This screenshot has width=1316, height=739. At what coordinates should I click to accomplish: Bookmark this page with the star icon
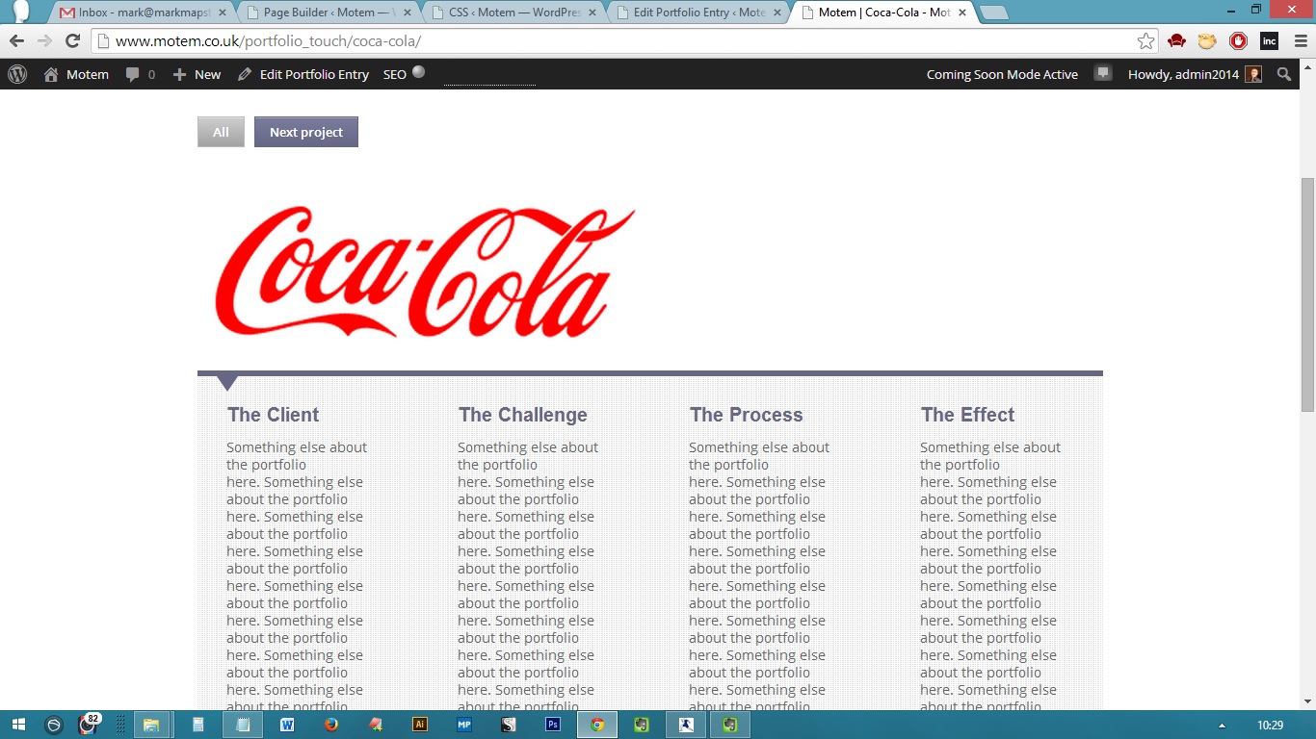click(x=1145, y=41)
